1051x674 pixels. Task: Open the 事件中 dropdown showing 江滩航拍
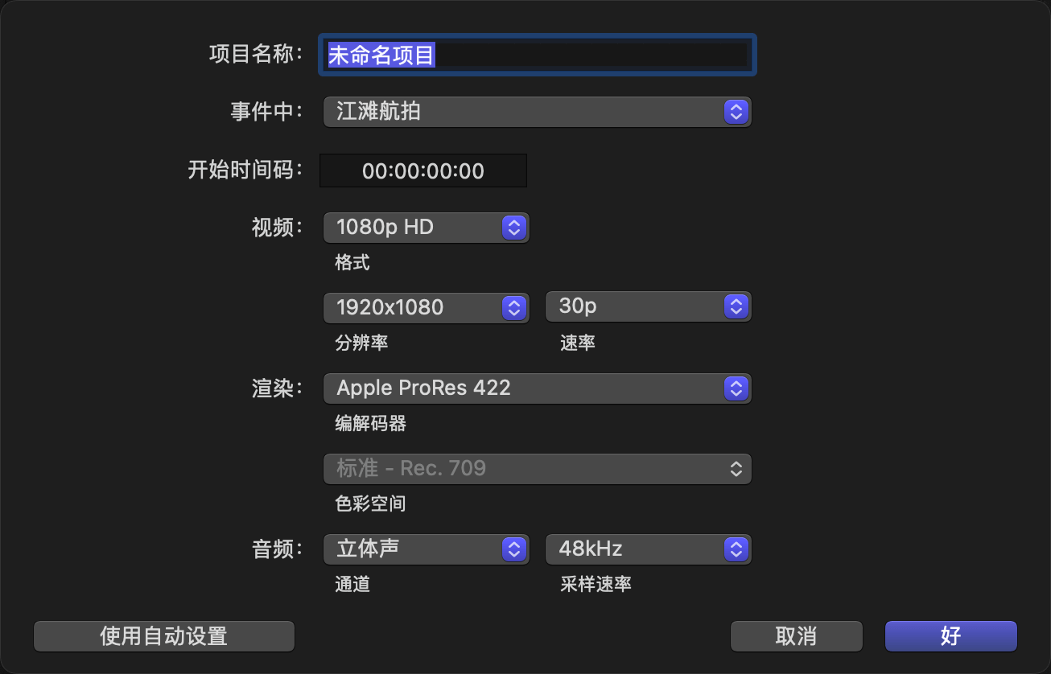tap(538, 112)
